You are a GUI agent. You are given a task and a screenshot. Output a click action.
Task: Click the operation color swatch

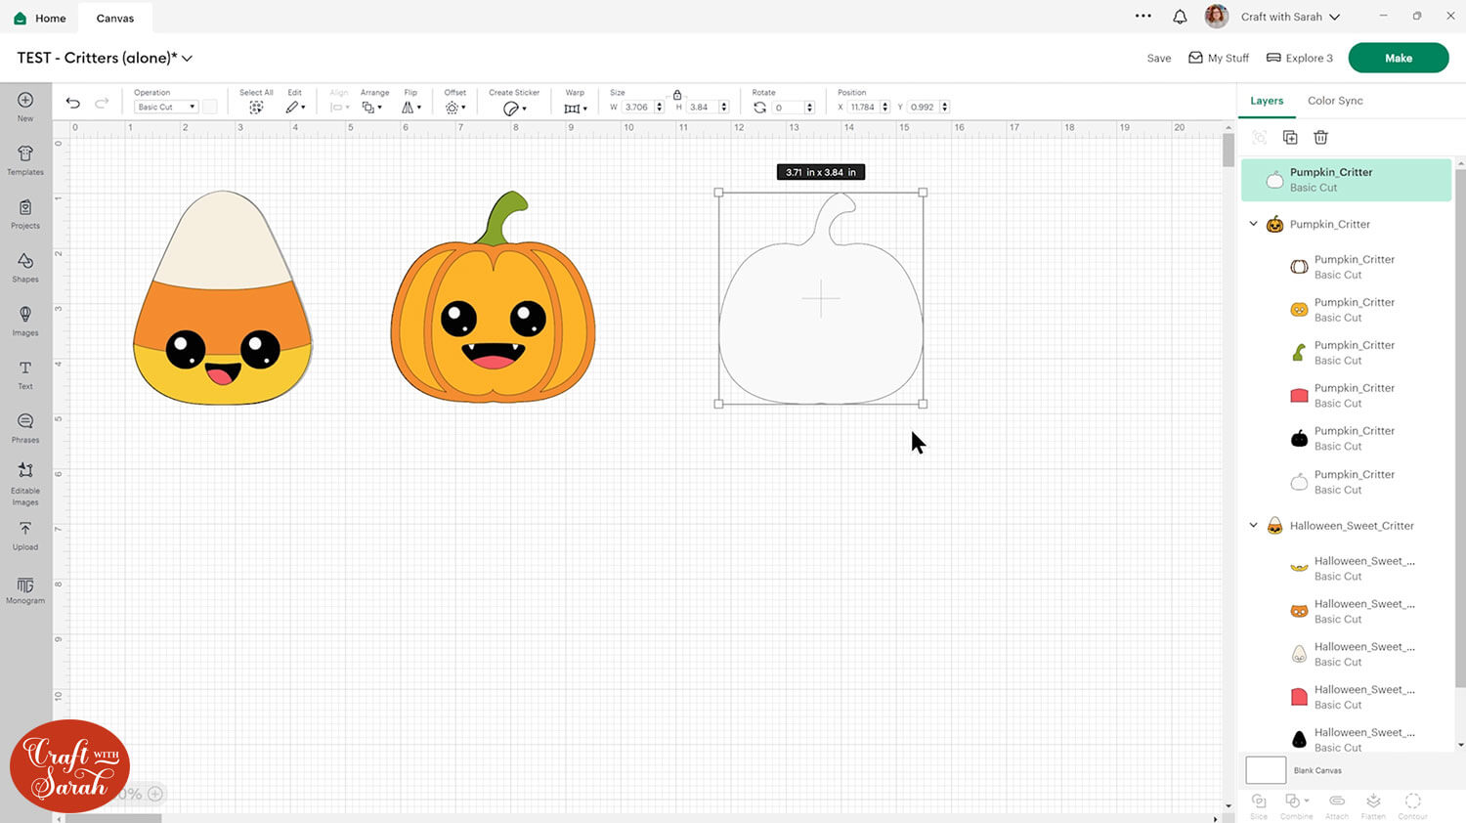tap(209, 108)
